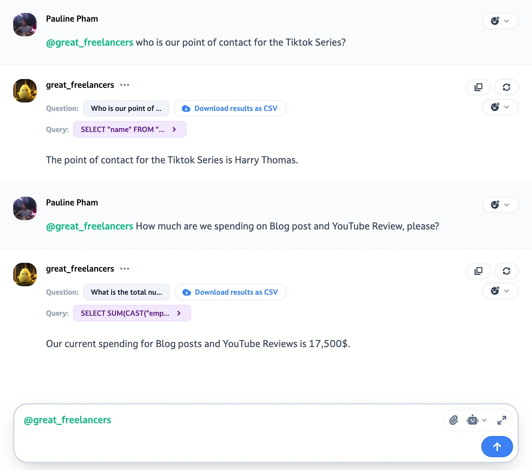This screenshot has height=470, width=532.
Task: Expand the message input box fullscreen
Action: (x=502, y=420)
